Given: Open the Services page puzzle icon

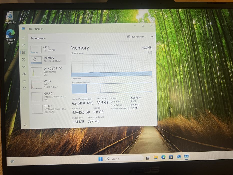Looking at the screenshot, I should pos(24,88).
